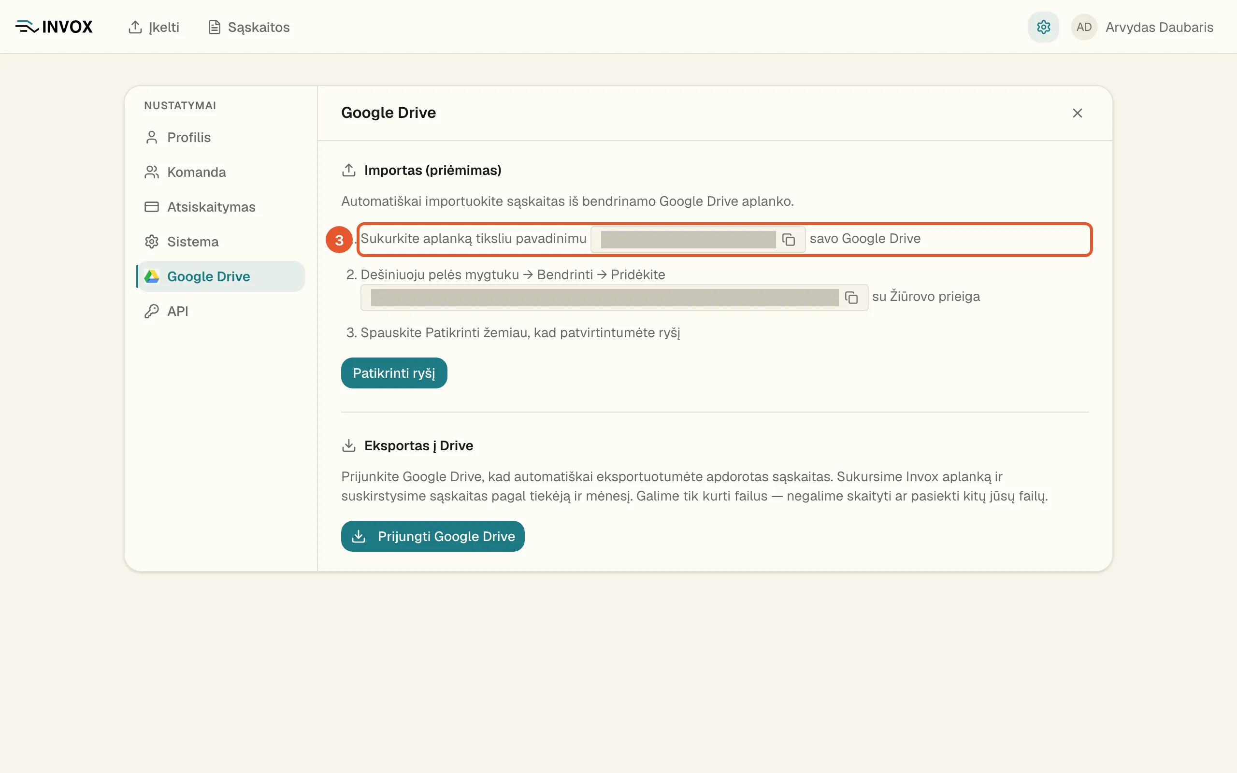Click the Importas (priėmimas) heading
1237x773 pixels.
tap(433, 170)
